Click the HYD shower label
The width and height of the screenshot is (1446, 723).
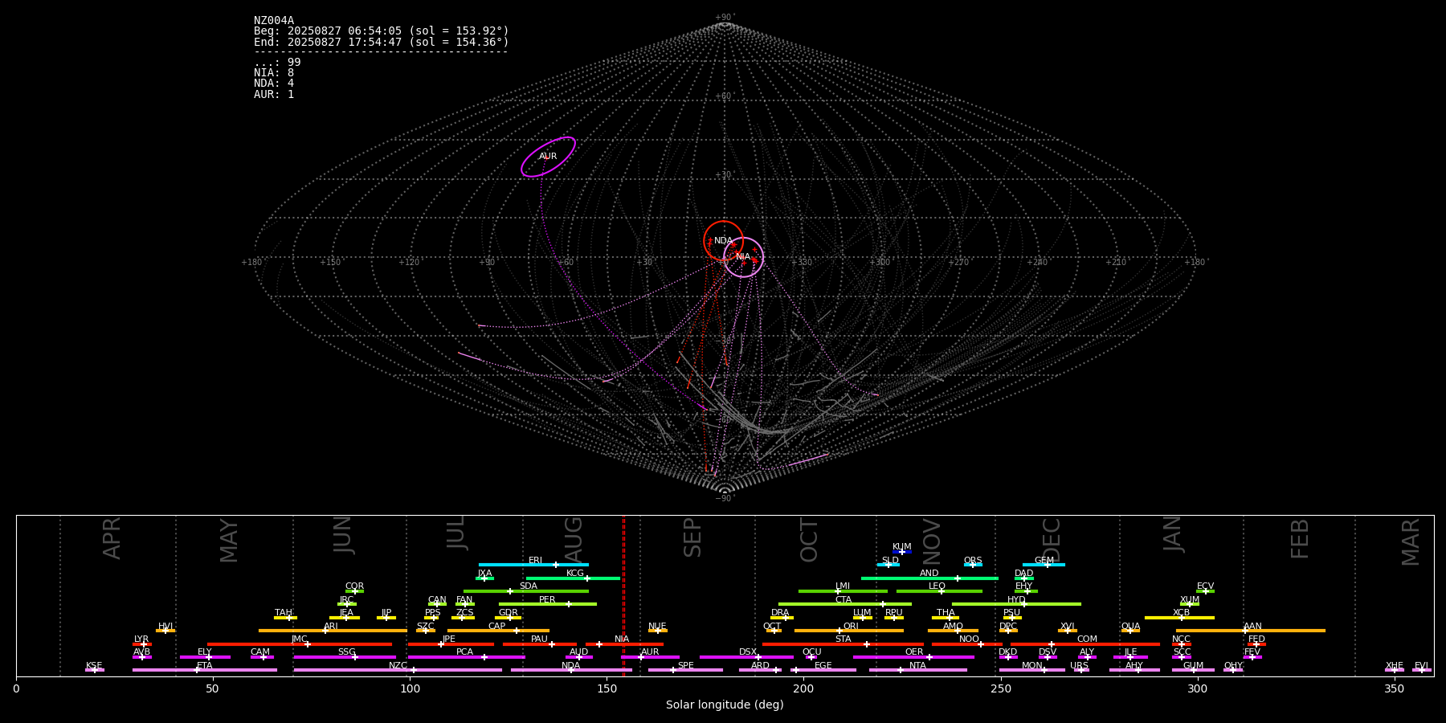(1016, 600)
